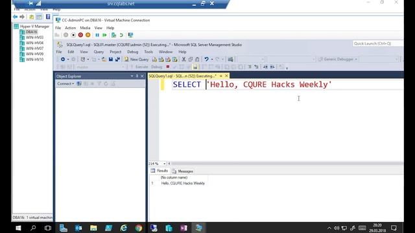The image size is (415, 233).
Task: Click the VM Reset/Start green play icon
Action: tap(104, 35)
